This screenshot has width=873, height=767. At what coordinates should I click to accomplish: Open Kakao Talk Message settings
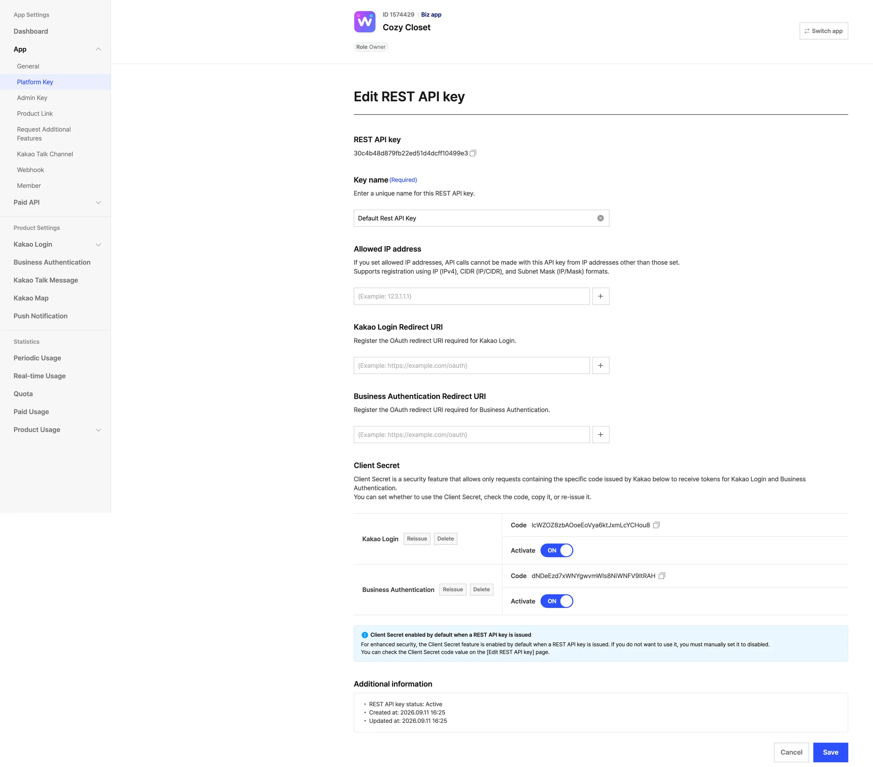coord(46,280)
